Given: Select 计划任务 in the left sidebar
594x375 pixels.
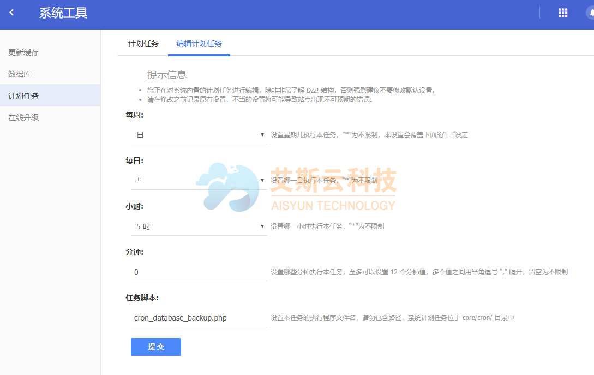Looking at the screenshot, I should pos(23,96).
